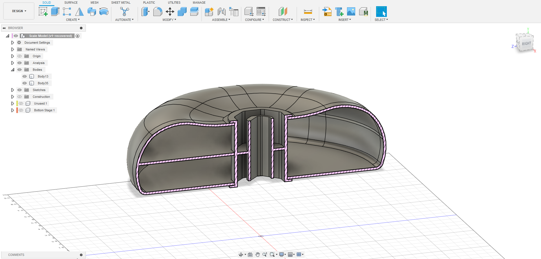The width and height of the screenshot is (541, 259).
Task: Collapse the BROWSER panel arrows
Action: (4, 28)
